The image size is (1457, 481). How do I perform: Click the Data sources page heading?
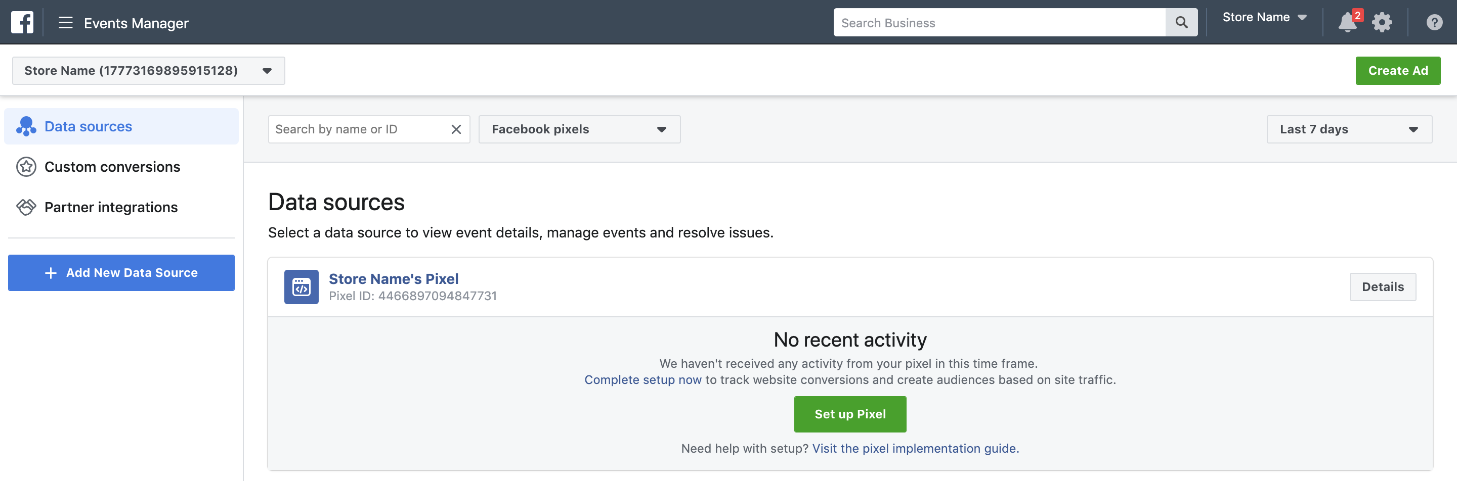click(336, 202)
